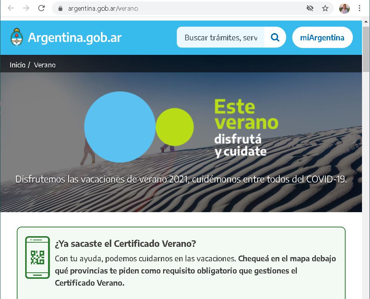Screen dimensions: 370x299
Task: Click the browser forward arrow
Action: [26, 8]
